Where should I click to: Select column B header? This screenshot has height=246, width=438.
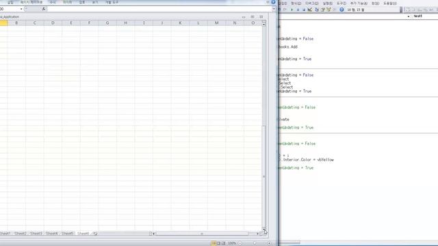[16, 23]
